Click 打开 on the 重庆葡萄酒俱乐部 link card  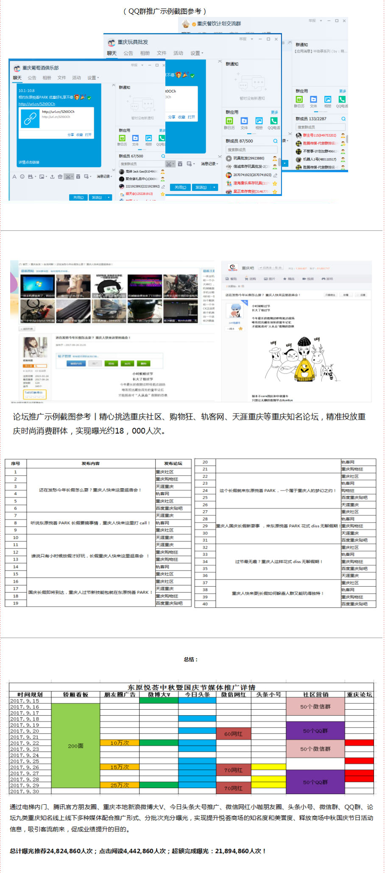pyautogui.click(x=88, y=134)
